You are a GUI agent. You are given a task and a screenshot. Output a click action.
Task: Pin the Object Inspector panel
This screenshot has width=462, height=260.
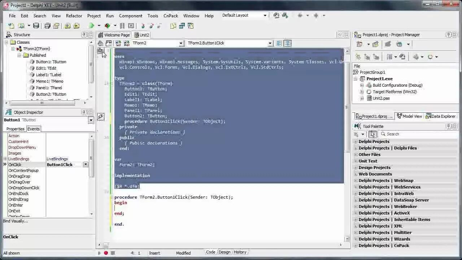84,112
